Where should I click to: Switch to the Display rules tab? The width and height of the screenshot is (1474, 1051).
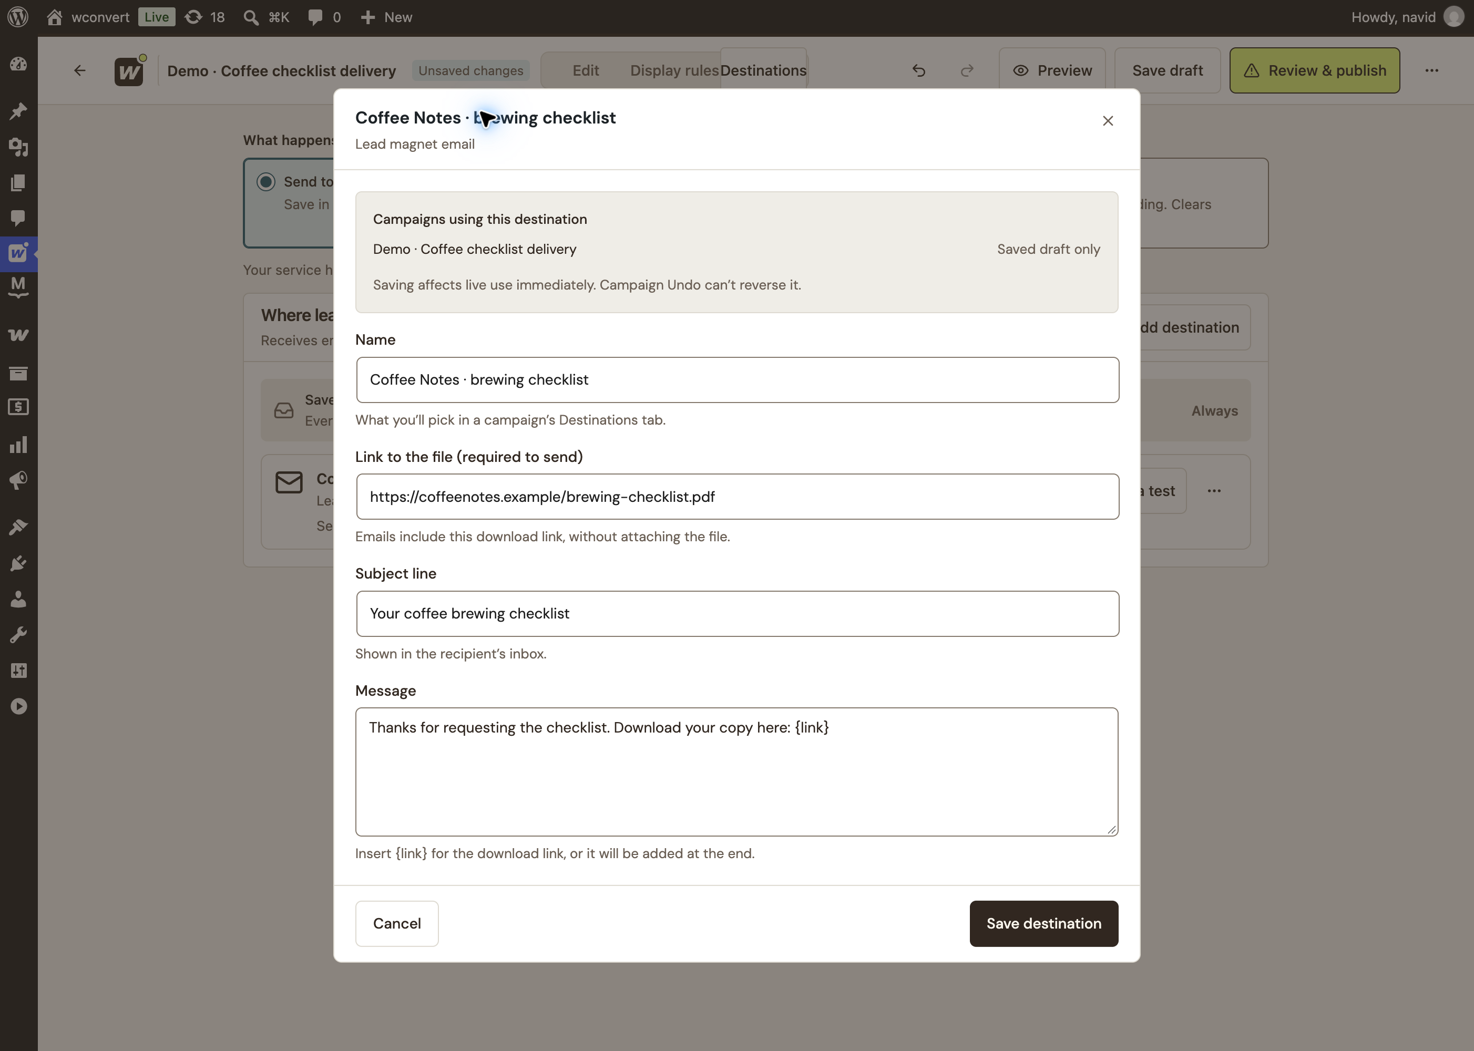[x=674, y=70]
